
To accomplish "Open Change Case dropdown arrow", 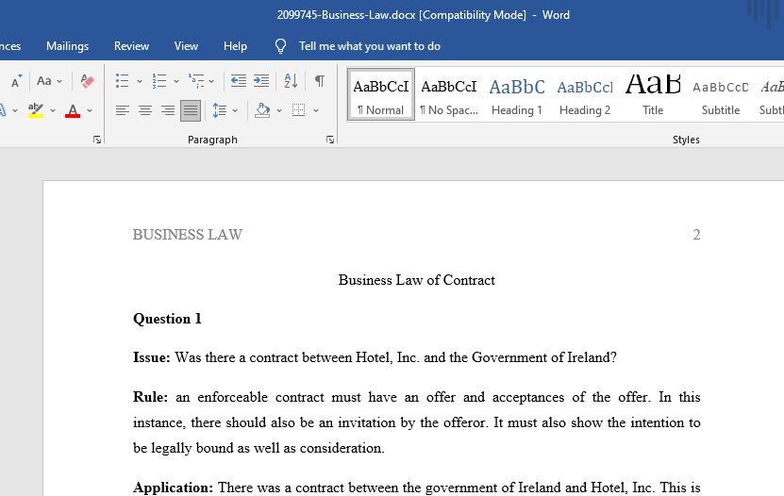I will coord(59,81).
